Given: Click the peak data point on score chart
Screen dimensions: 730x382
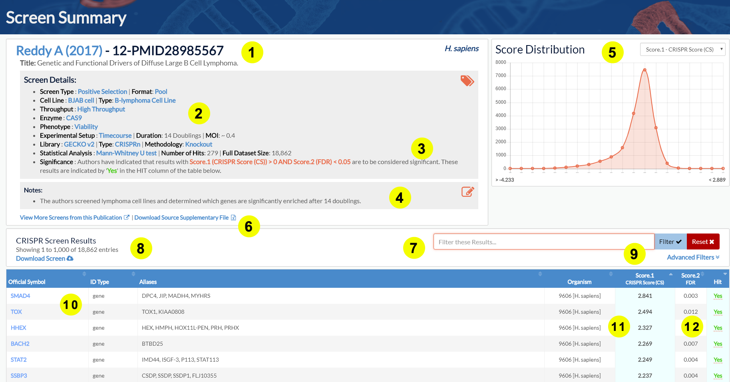Looking at the screenshot, I should click(644, 70).
